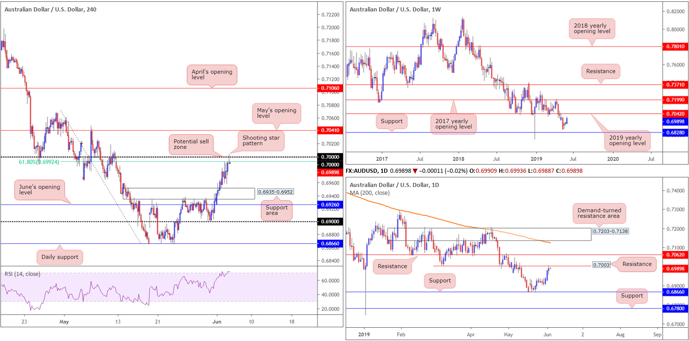Select the 0.71060 red price tag

point(330,88)
